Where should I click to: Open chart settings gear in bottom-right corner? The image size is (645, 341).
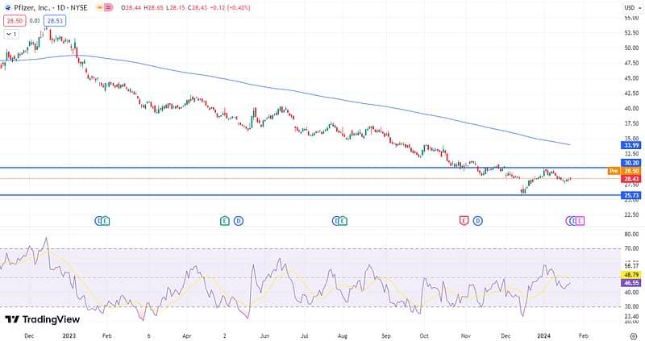tap(631, 332)
